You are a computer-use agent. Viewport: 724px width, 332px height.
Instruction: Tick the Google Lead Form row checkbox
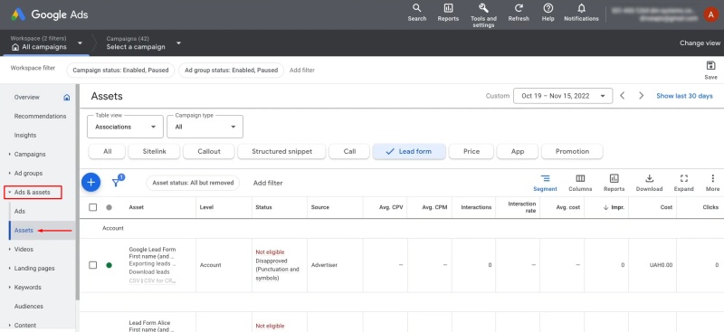point(93,265)
